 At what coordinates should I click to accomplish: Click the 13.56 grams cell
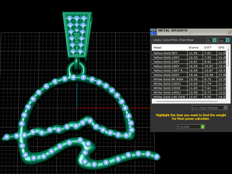point(195,79)
